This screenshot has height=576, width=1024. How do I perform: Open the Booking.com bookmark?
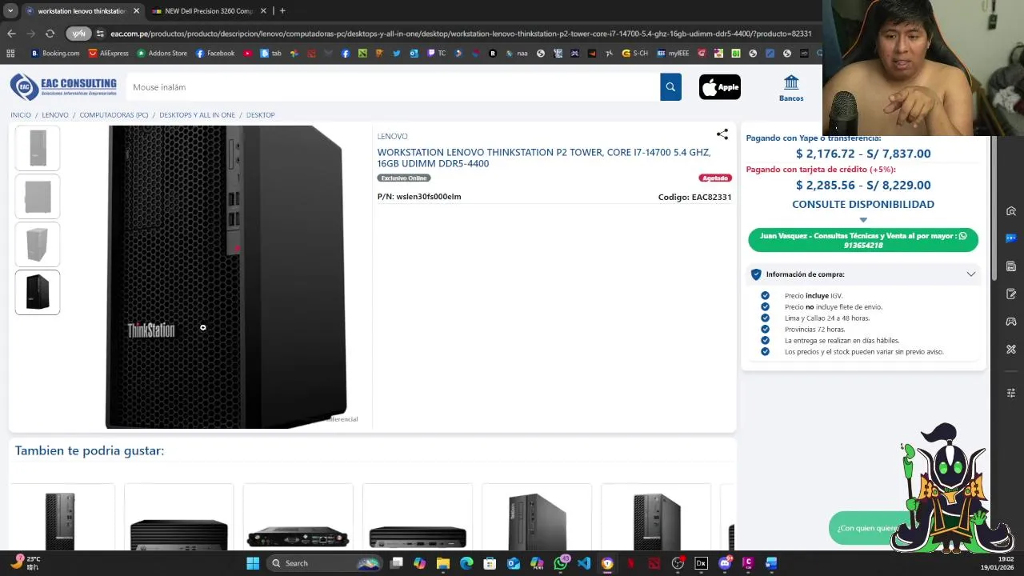55,54
